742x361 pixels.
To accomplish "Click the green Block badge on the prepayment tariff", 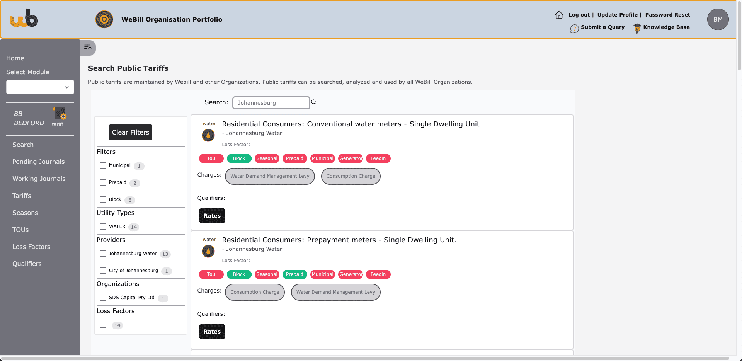I will pos(239,274).
